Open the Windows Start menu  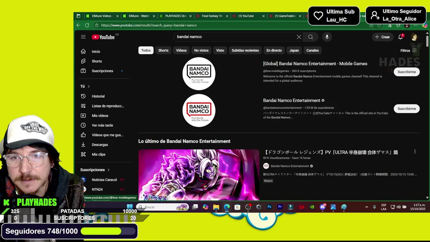tap(130, 207)
